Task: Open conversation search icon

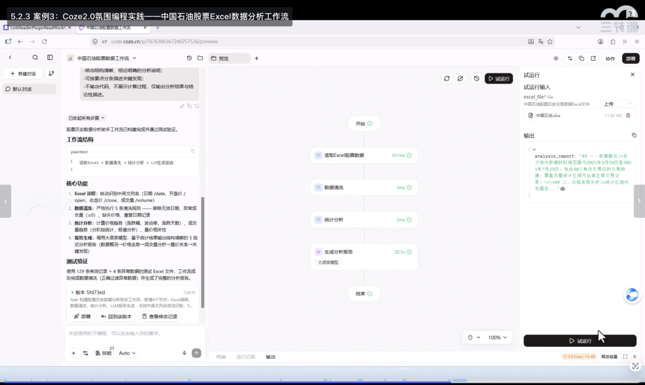Action: coord(35,57)
